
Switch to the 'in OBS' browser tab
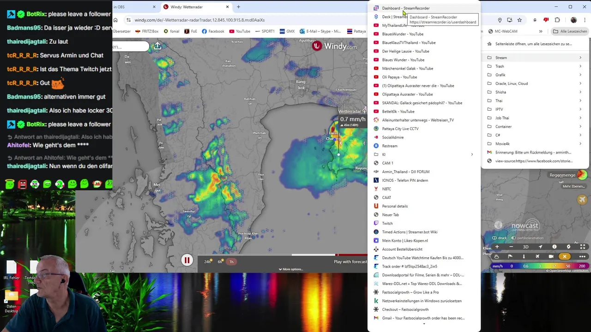point(134,7)
